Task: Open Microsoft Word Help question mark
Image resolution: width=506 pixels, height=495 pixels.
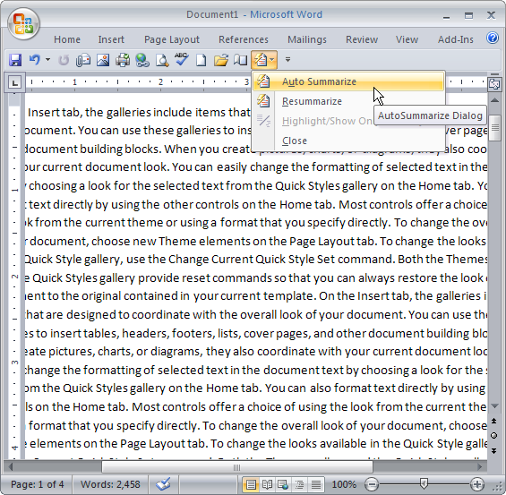Action: tap(493, 38)
